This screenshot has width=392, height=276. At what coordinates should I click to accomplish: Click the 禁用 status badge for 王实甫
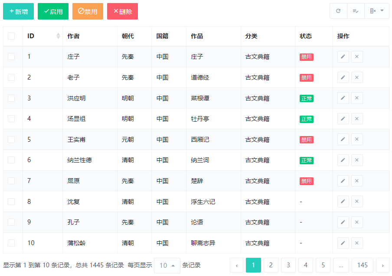[x=307, y=140]
